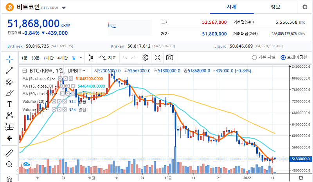Image resolution: width=313 pixels, height=182 pixels.
Task: Expand the time interval dropdown after 일
Action: [81, 58]
